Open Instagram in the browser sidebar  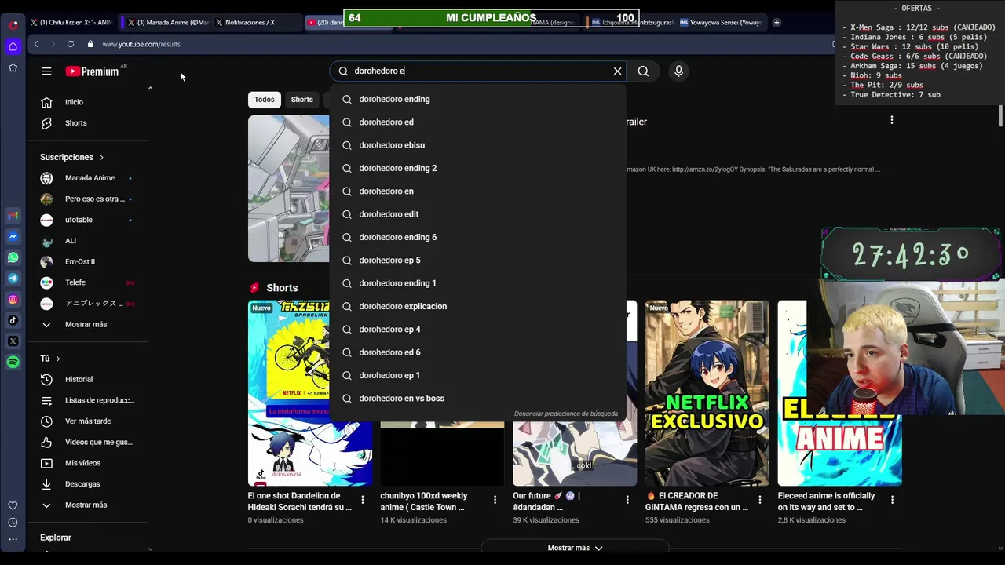point(13,299)
